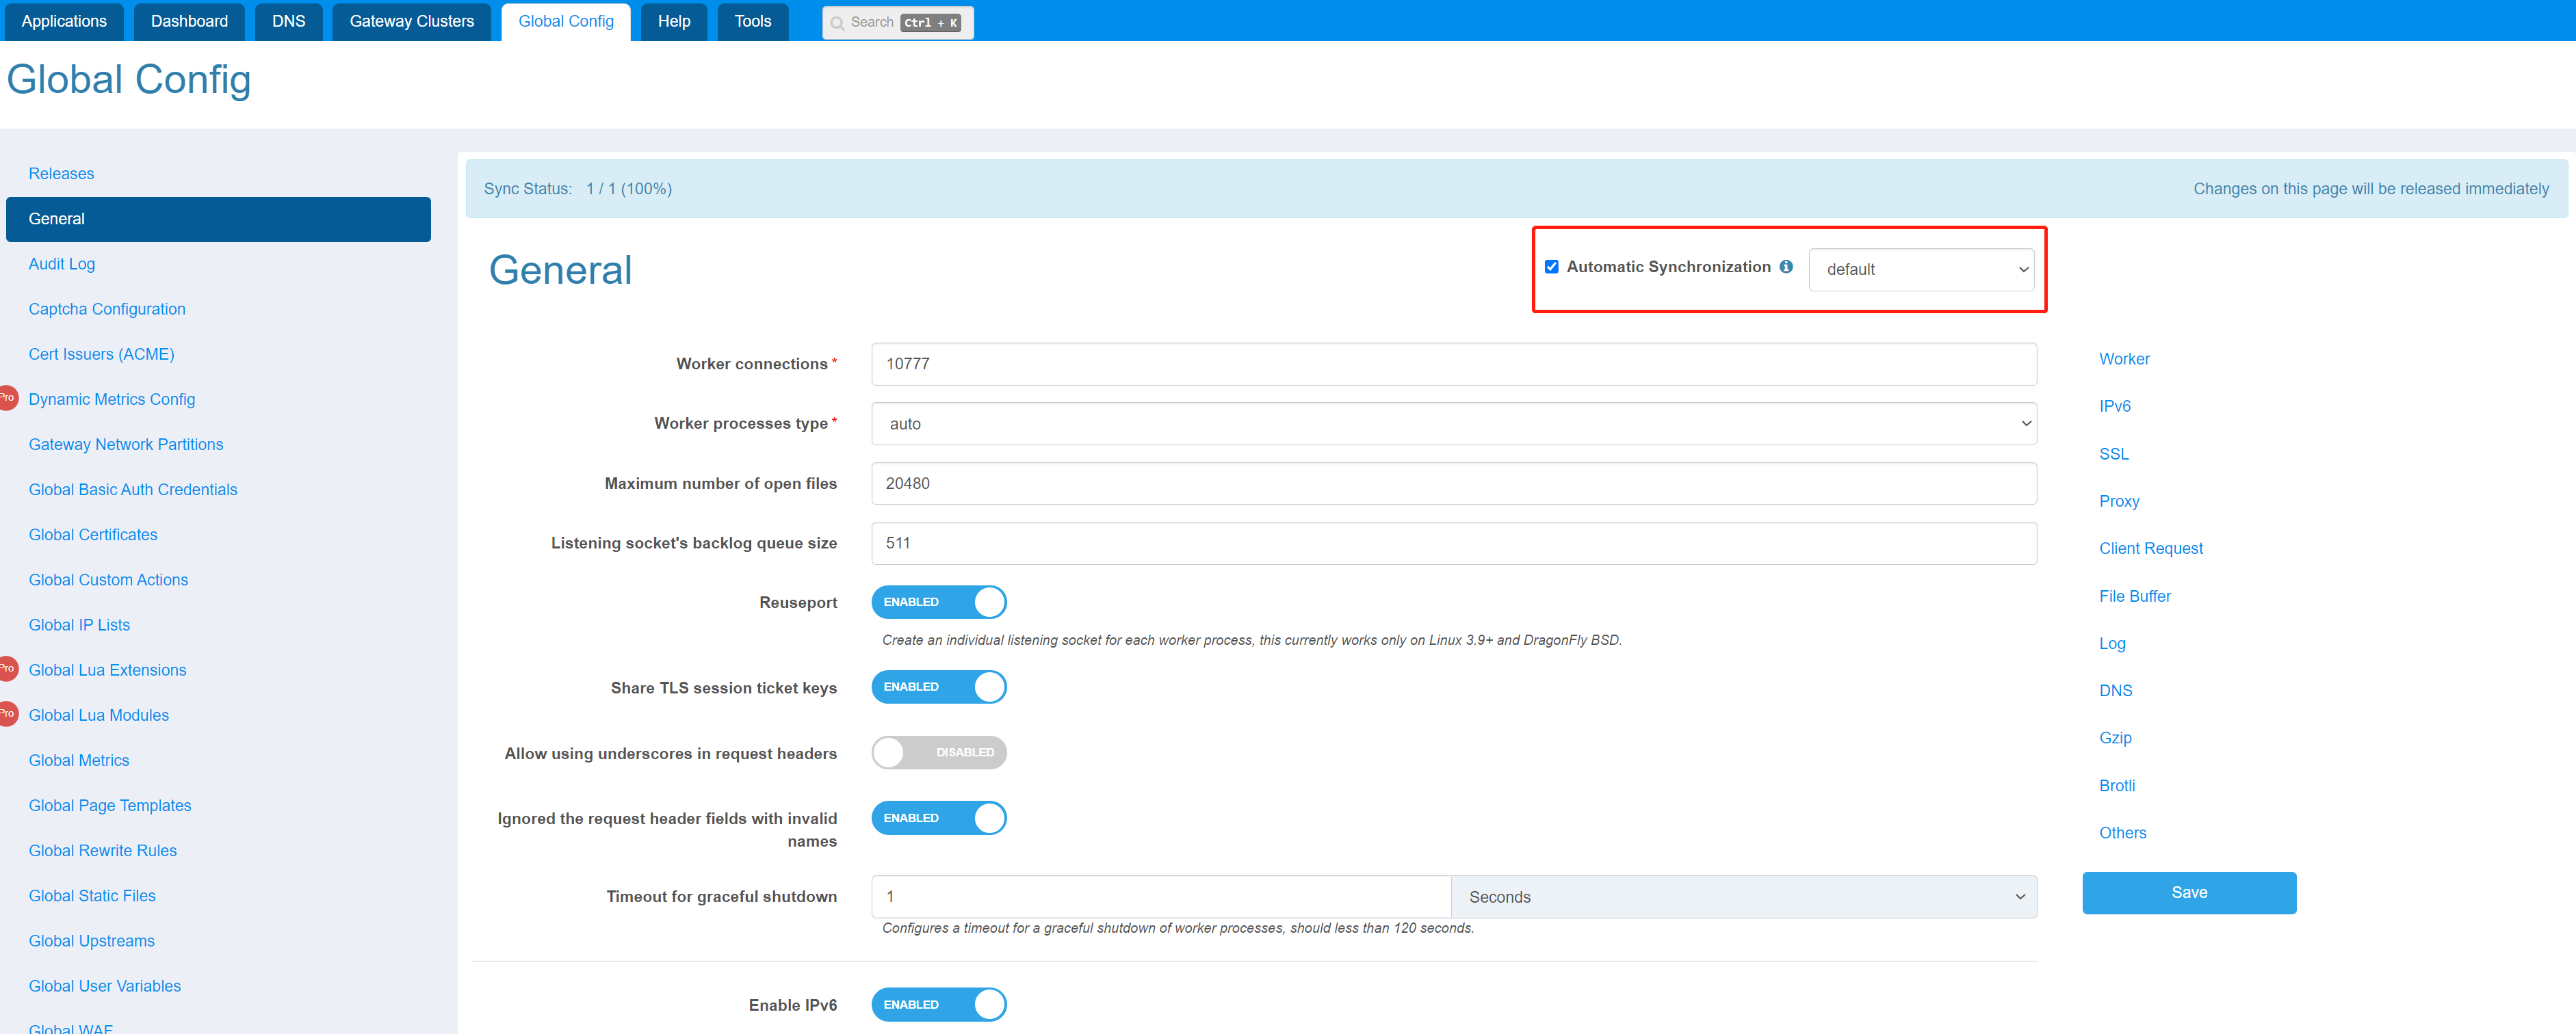The image size is (2576, 1034).
Task: Click the Automatic Synchronization info icon
Action: click(1786, 267)
